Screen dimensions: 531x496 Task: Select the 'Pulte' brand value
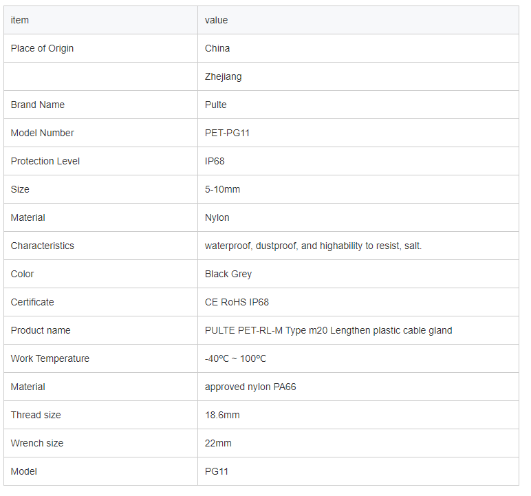click(216, 105)
